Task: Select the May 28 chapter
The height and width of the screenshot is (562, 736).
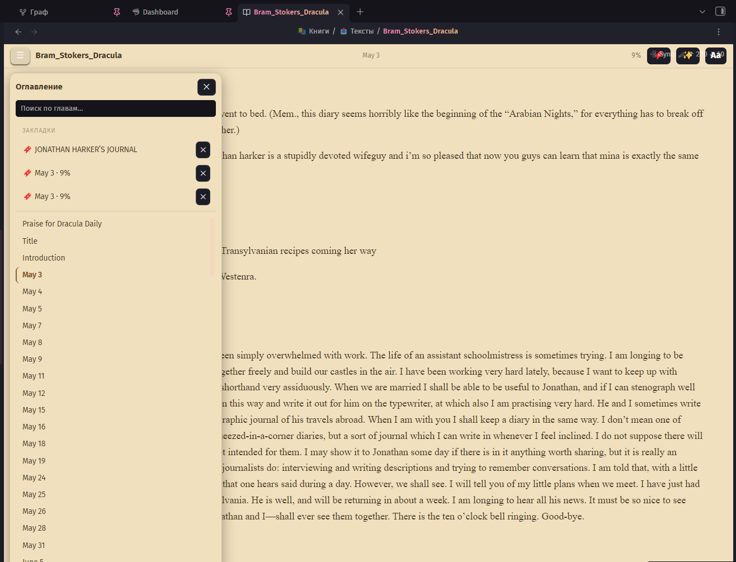Action: (x=34, y=528)
